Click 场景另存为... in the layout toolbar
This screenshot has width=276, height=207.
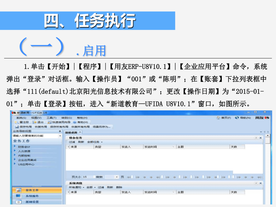point(101,127)
